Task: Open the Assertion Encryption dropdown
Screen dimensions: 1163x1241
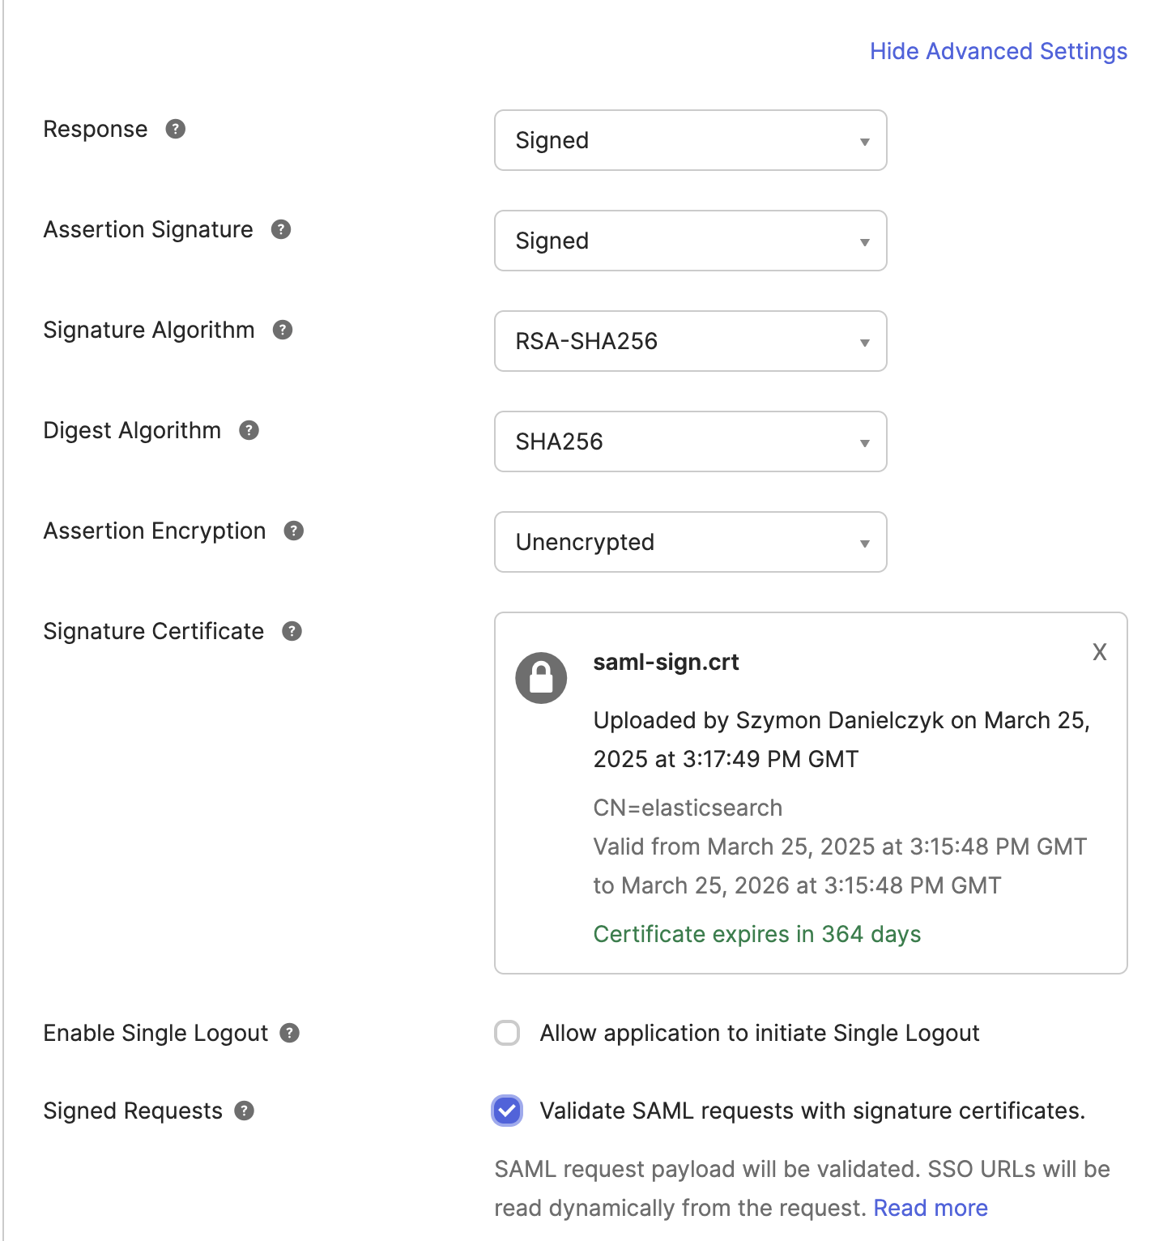Action: click(689, 542)
